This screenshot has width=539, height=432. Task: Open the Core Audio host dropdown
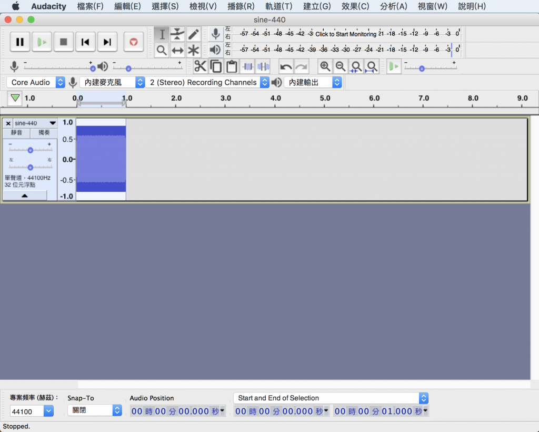(x=36, y=82)
